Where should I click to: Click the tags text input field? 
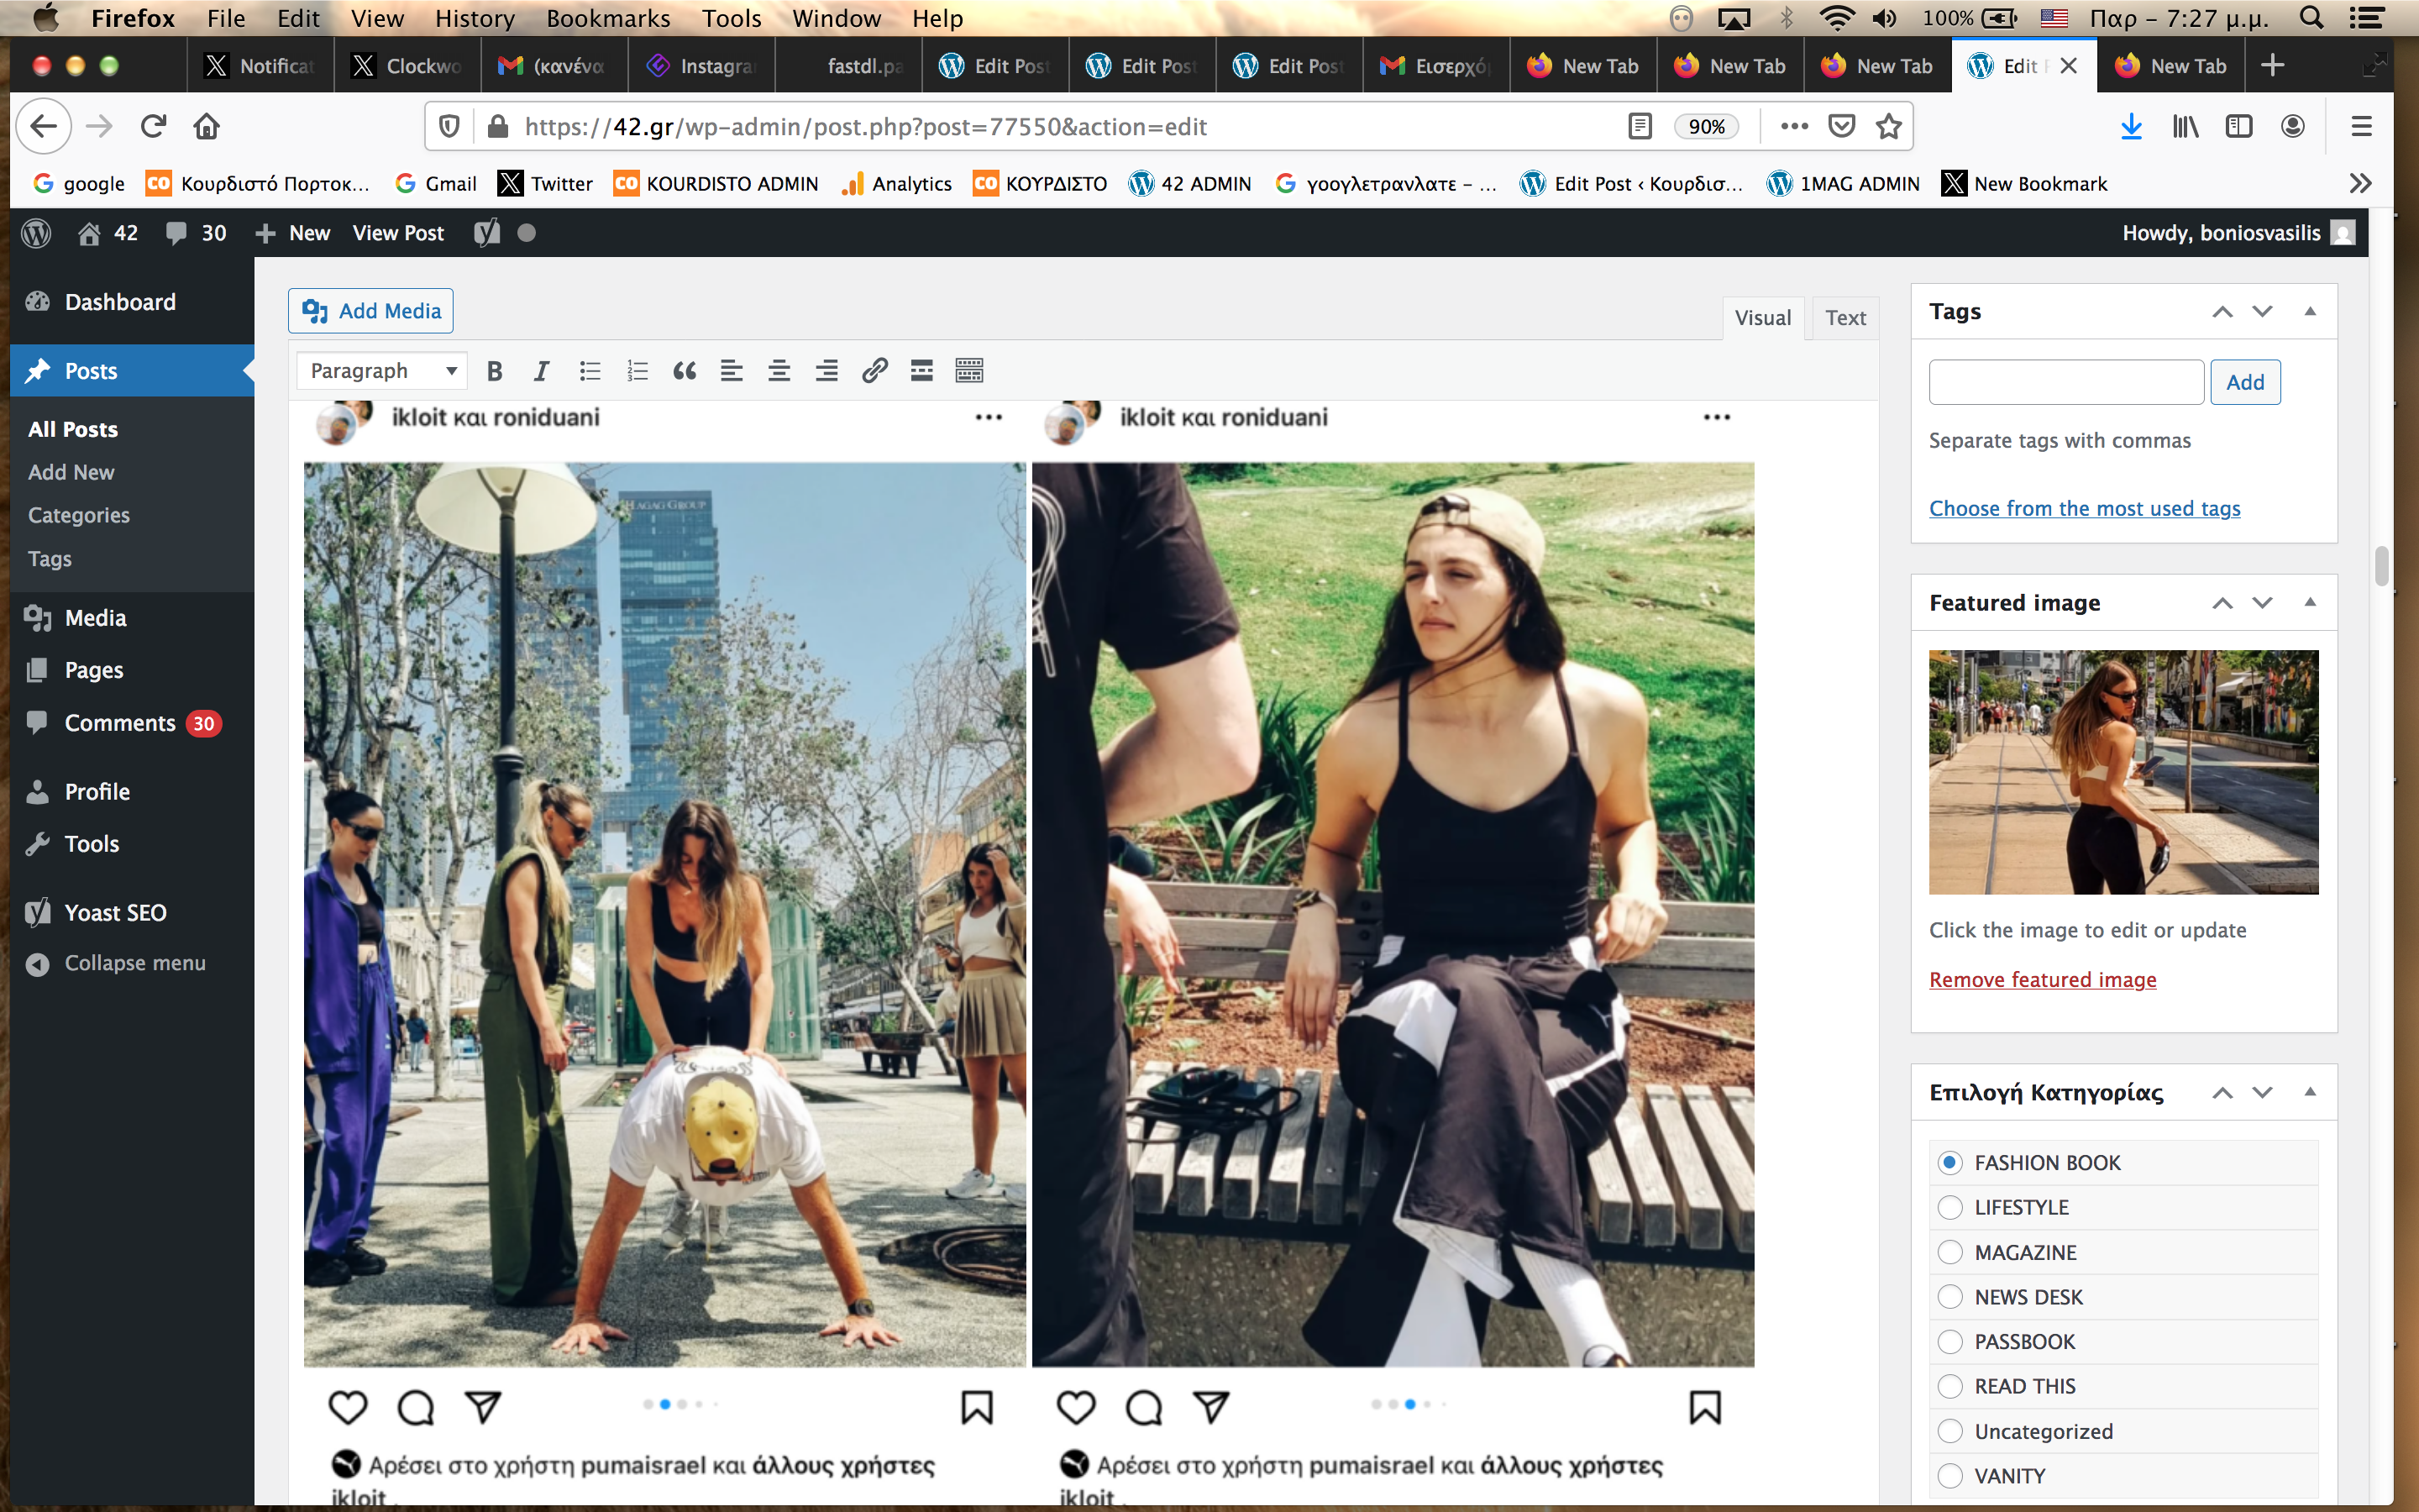pyautogui.click(x=2065, y=382)
